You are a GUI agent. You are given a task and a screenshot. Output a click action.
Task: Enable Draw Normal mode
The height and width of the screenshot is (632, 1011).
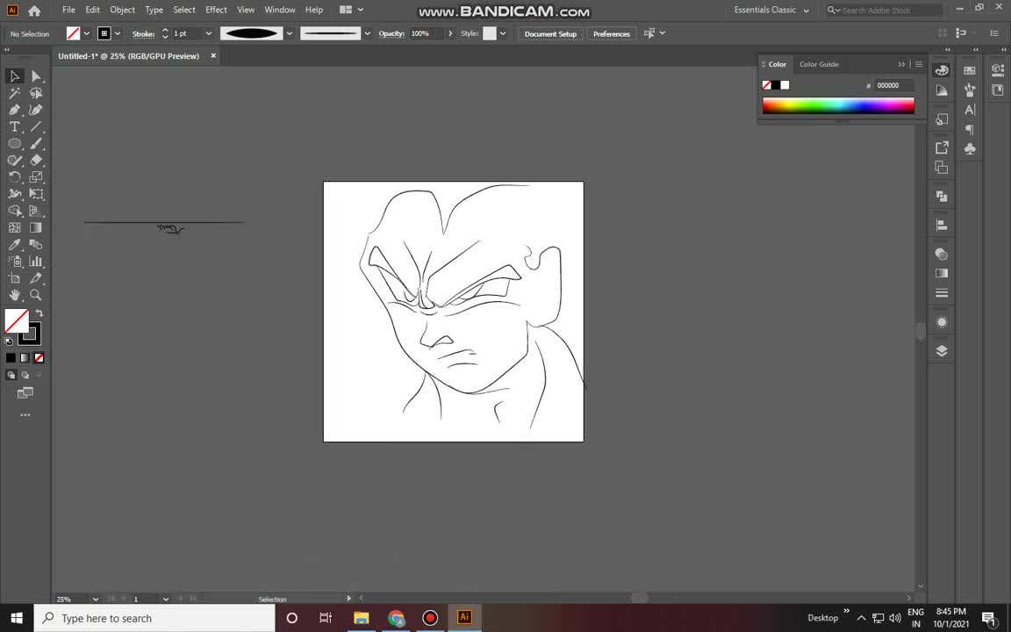11,375
